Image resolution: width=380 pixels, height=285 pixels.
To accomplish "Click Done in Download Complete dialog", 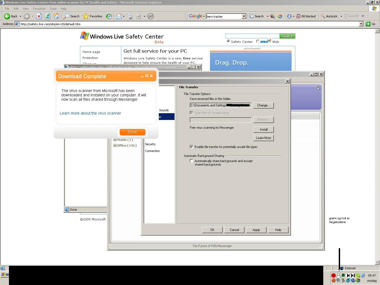I will point(132,132).
